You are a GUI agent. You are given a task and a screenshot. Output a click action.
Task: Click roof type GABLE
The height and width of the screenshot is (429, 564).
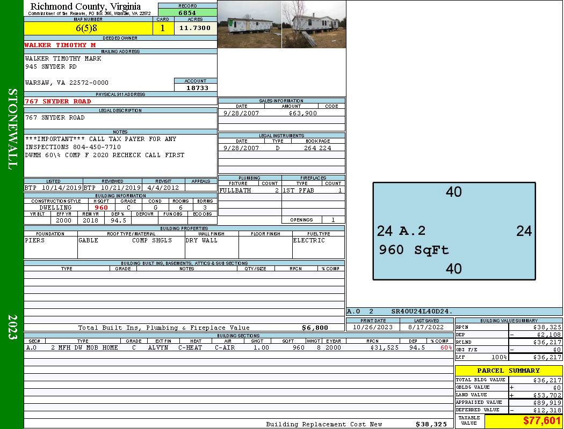coord(89,240)
